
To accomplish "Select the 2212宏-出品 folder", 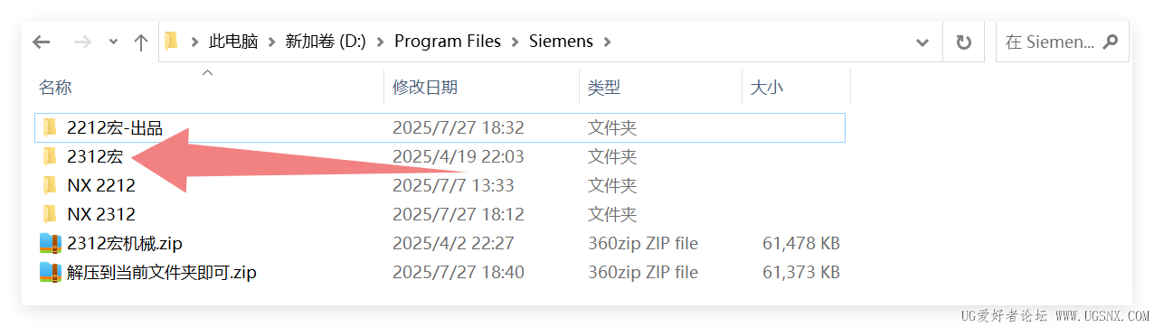I will 439,127.
